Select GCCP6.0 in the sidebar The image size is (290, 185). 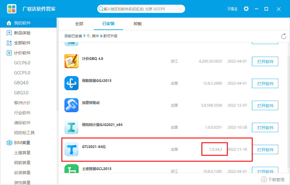click(x=22, y=63)
